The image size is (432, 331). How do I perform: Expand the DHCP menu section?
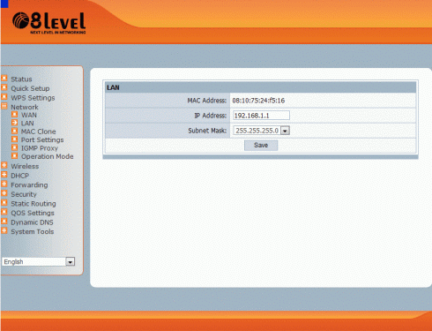[x=4, y=175]
